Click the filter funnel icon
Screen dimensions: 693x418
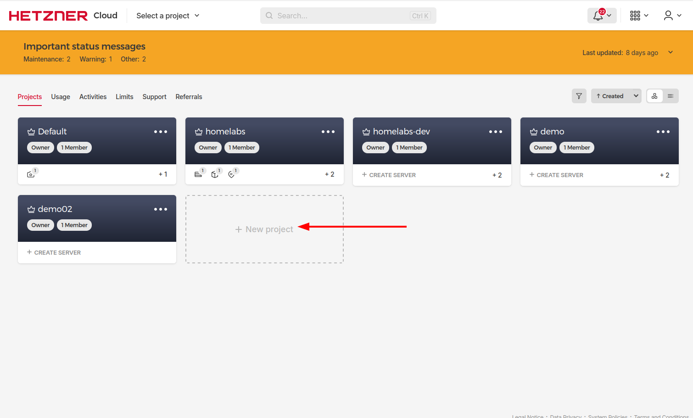[x=579, y=96]
